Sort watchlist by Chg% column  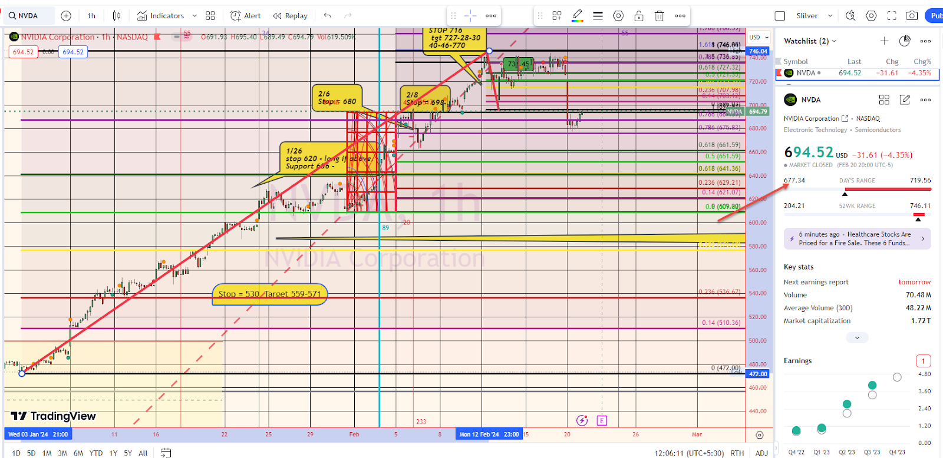(x=922, y=61)
